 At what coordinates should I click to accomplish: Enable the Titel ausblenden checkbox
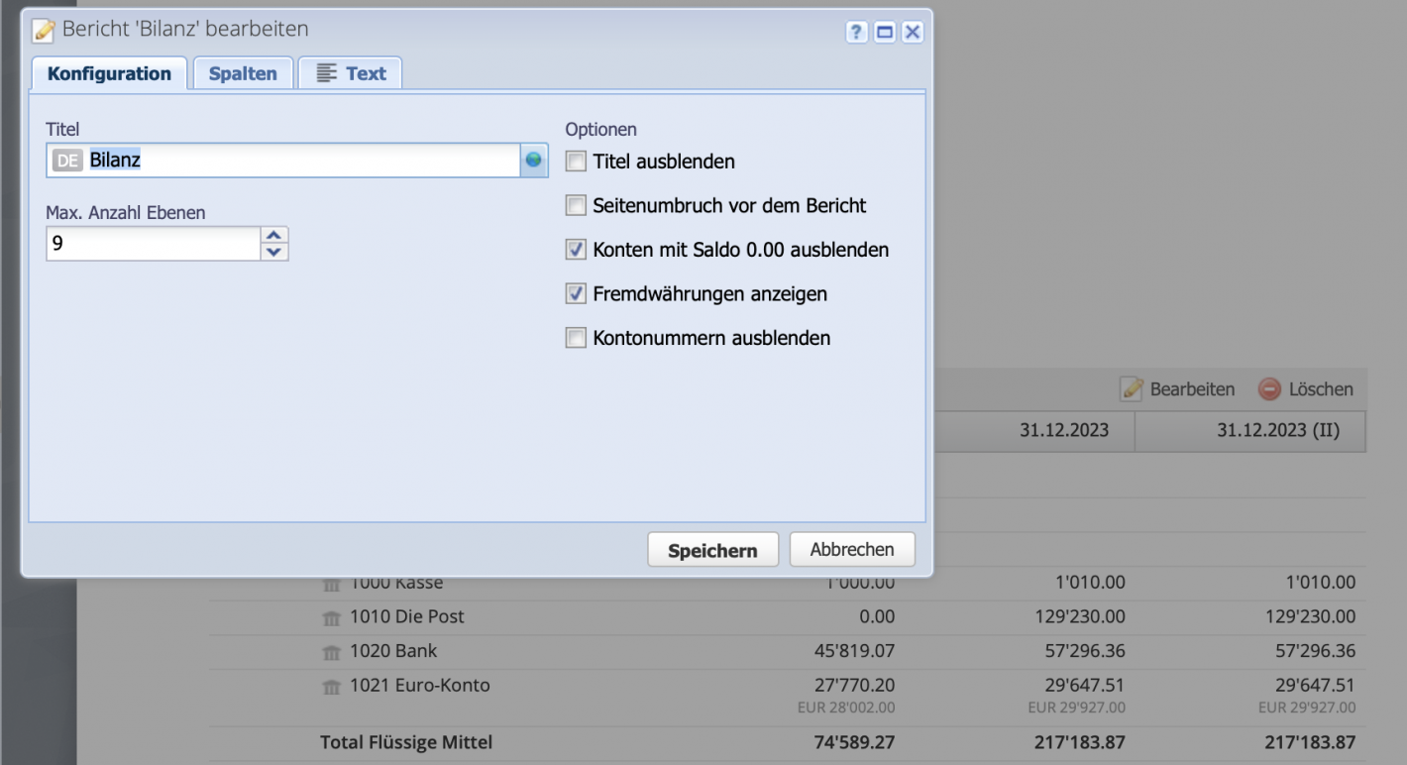tap(575, 161)
